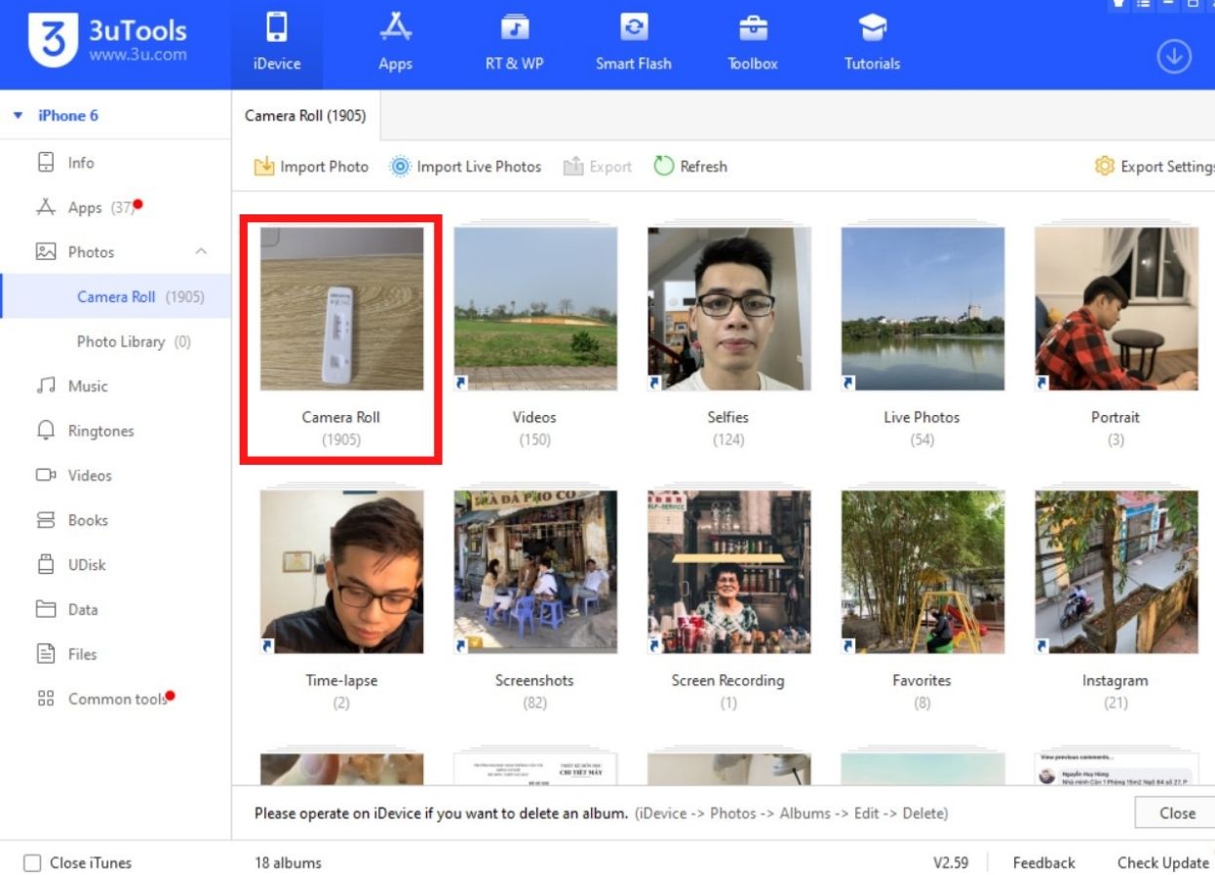Screen dimensions: 1215x875
Task: Open the iDevice section
Action: pyautogui.click(x=276, y=44)
